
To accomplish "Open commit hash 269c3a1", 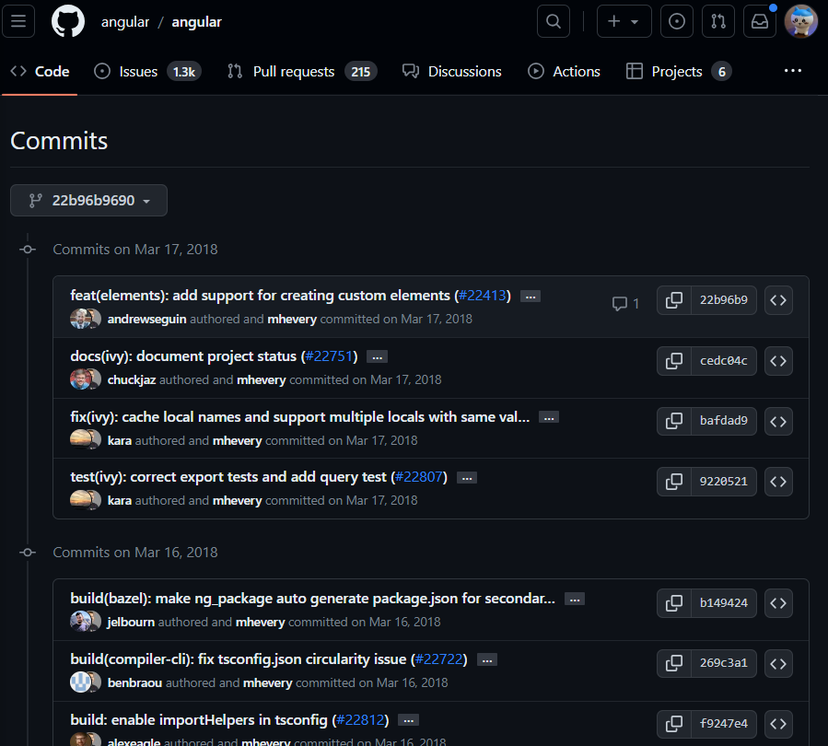I will (723, 663).
